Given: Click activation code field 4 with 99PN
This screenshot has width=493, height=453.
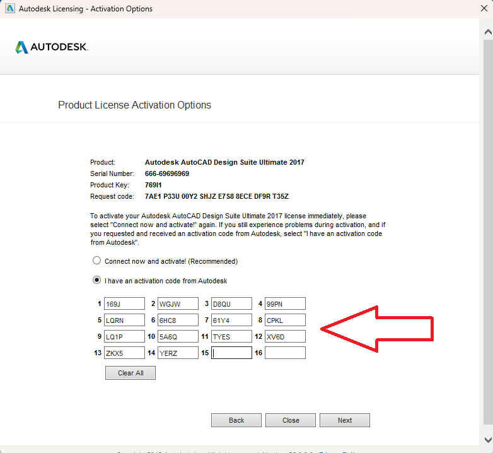Looking at the screenshot, I should [285, 303].
